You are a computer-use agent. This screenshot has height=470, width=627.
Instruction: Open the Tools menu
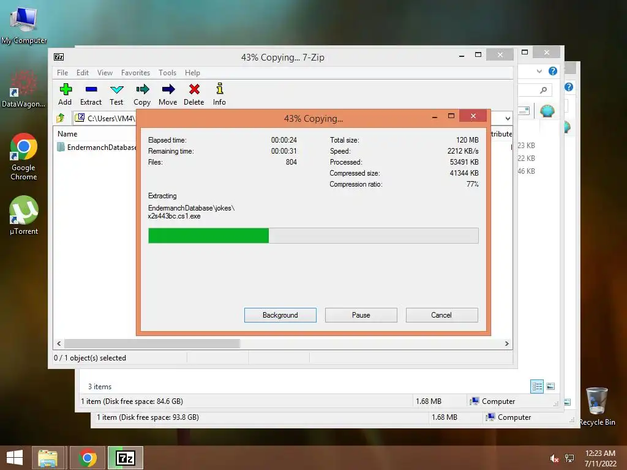point(168,73)
